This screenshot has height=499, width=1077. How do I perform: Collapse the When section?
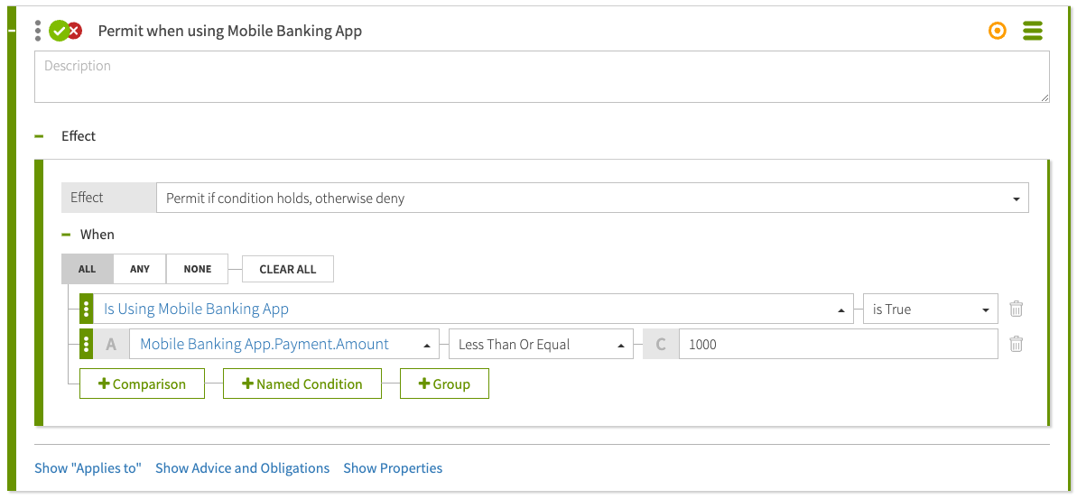tap(66, 235)
